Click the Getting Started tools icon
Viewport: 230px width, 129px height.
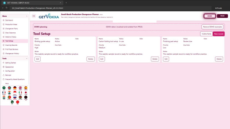3,63
